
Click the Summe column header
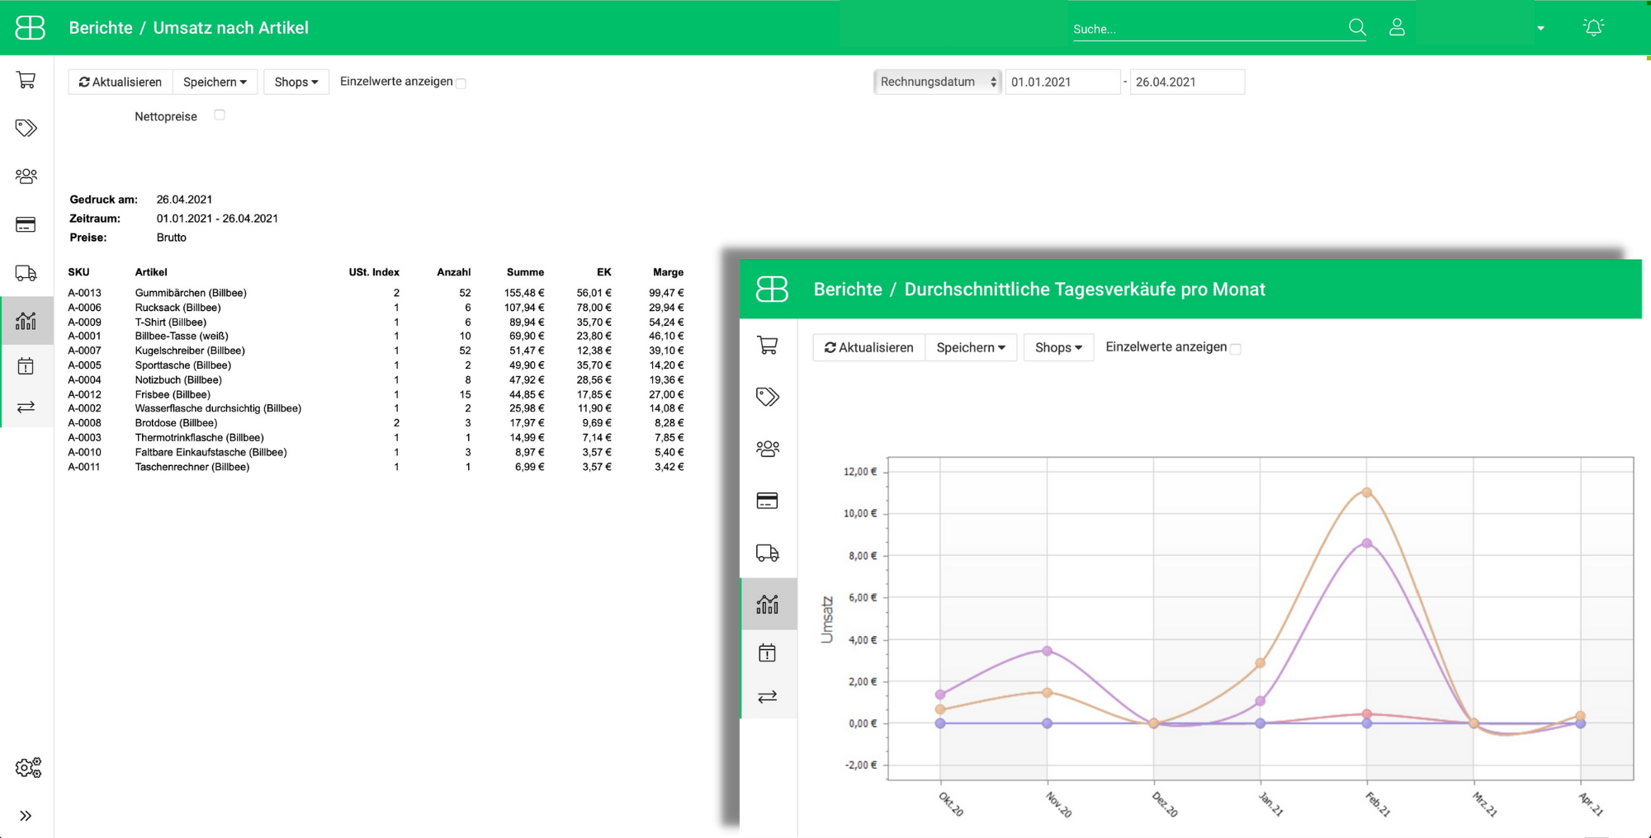click(x=525, y=272)
